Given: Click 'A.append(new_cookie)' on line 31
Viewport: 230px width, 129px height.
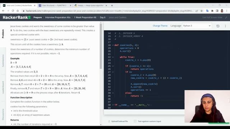Looking at the screenshot, I should coord(144,84).
